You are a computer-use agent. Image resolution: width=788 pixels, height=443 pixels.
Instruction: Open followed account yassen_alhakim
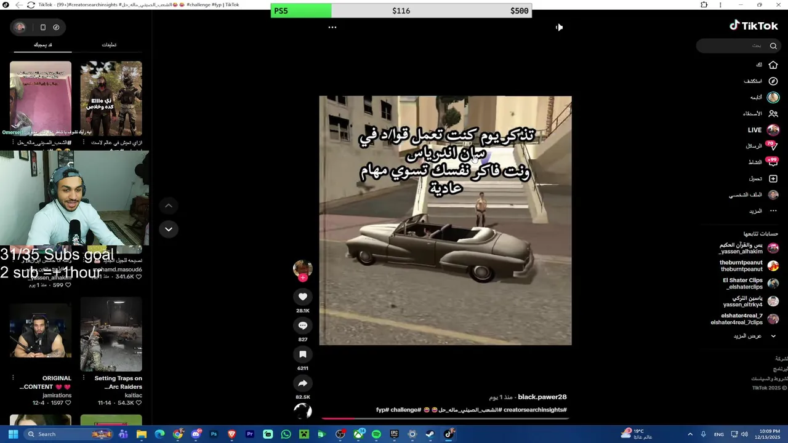(748, 248)
